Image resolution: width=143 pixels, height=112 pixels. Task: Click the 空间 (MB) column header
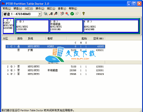[x=96, y=39]
